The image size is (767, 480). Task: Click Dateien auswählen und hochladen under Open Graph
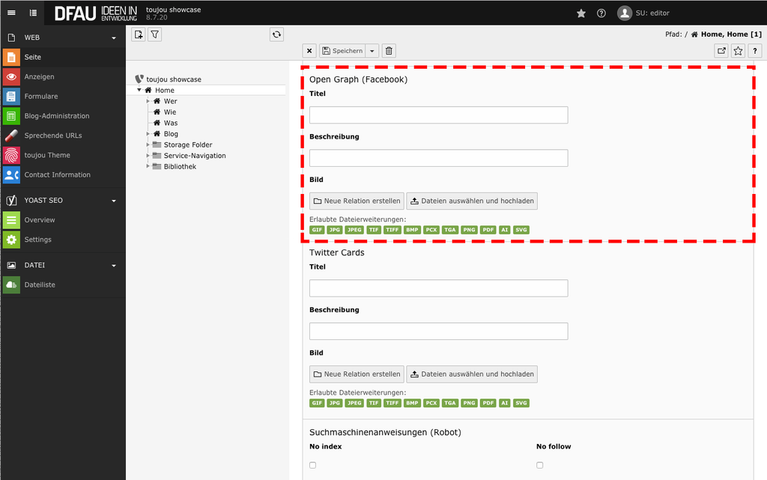tap(472, 201)
